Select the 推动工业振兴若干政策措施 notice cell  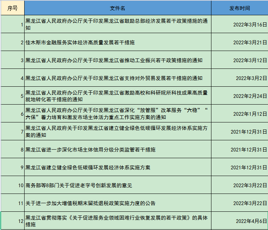[x=118, y=60]
